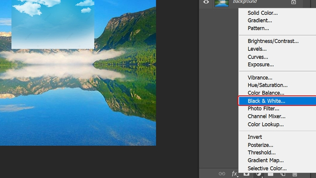Image resolution: width=316 pixels, height=178 pixels.
Task: Click the adjustment layer half-circle icon
Action: pyautogui.click(x=259, y=174)
